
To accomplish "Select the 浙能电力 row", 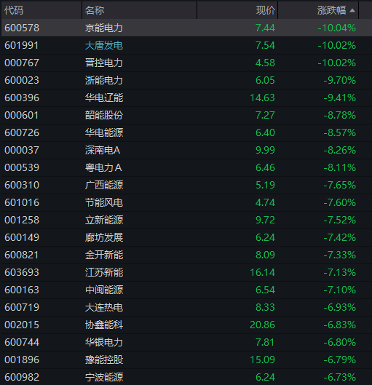I will click(x=186, y=80).
